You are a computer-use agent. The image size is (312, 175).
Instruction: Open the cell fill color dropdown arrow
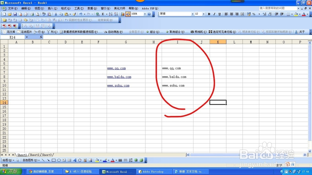tap(300, 14)
